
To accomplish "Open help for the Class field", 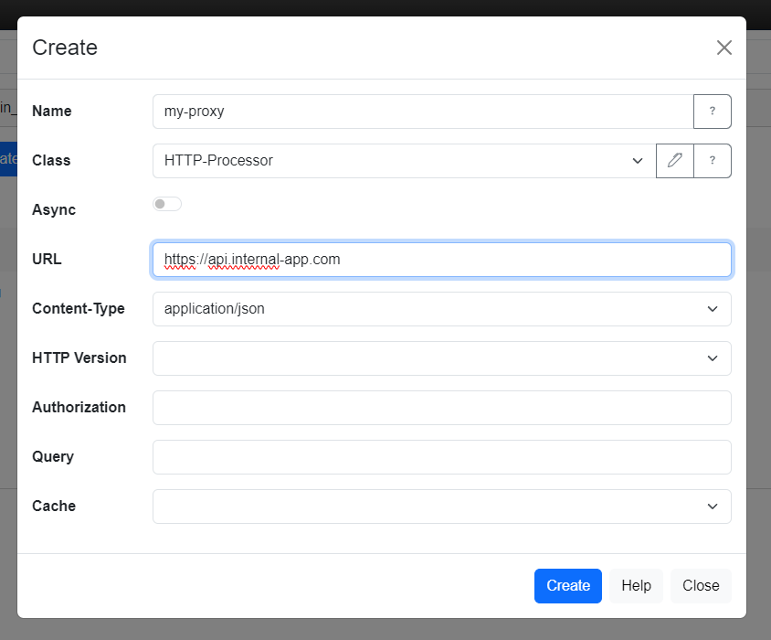I will point(713,161).
